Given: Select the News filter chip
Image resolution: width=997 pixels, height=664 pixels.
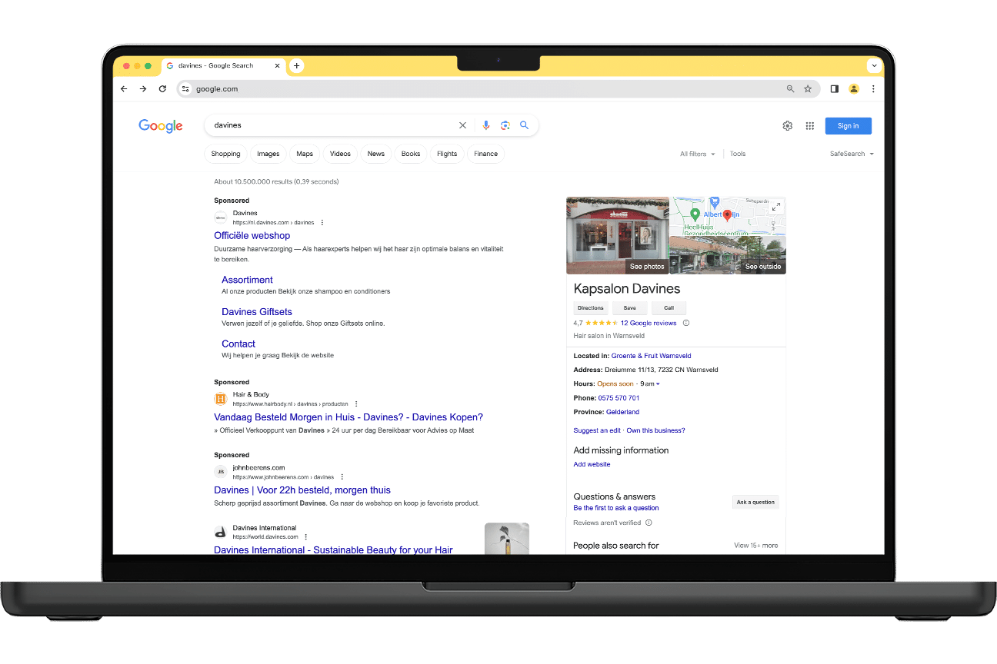Looking at the screenshot, I should (376, 154).
